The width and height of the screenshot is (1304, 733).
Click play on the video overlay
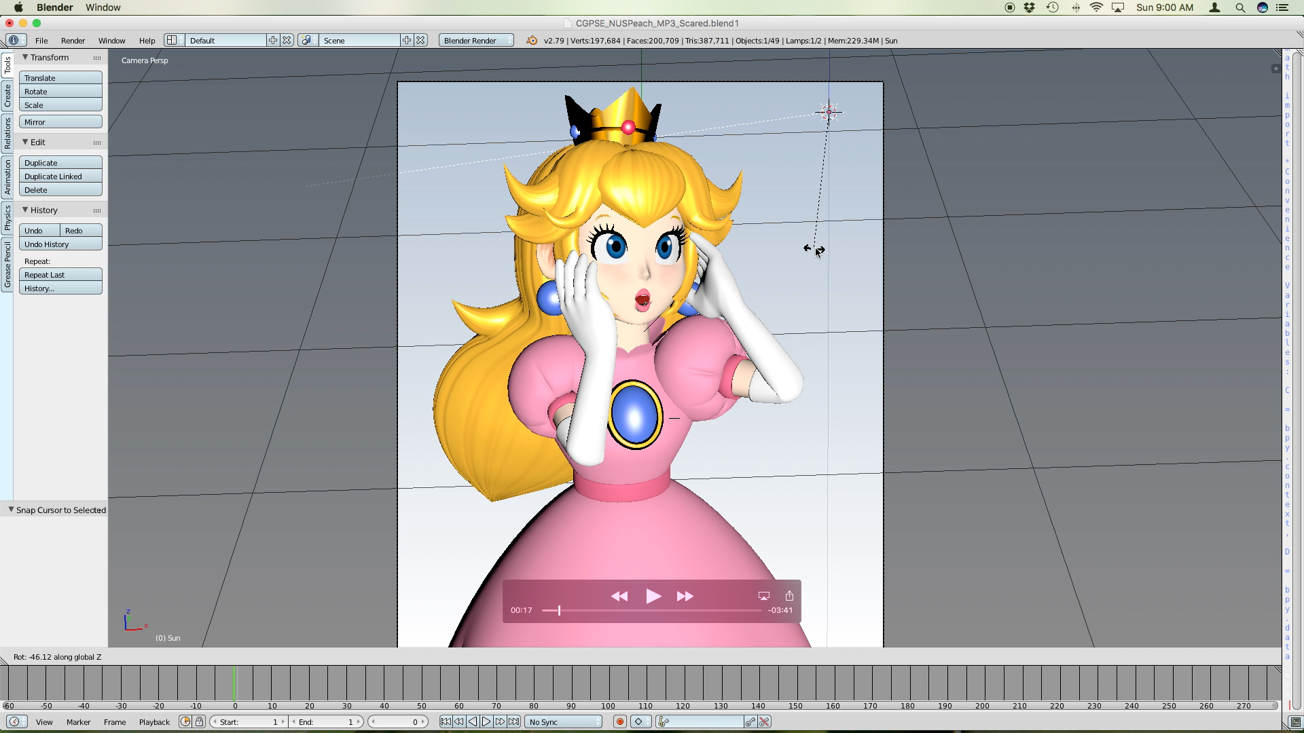pyautogui.click(x=653, y=596)
